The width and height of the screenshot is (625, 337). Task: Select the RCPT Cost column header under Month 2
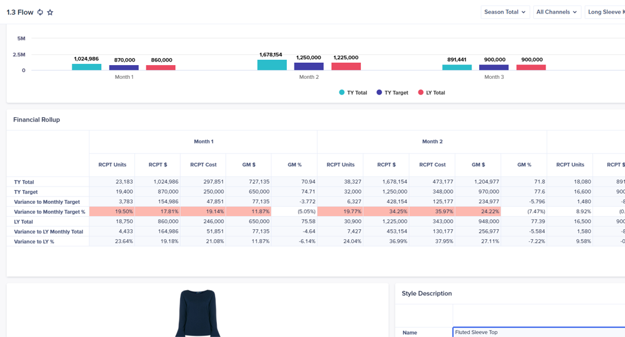point(432,165)
